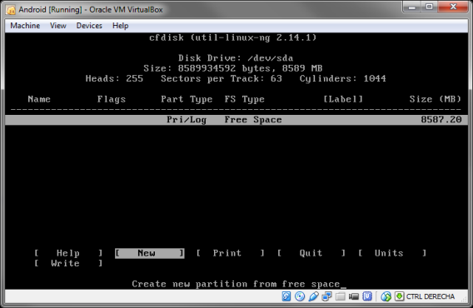Select the cfdisk Write option

68,263
